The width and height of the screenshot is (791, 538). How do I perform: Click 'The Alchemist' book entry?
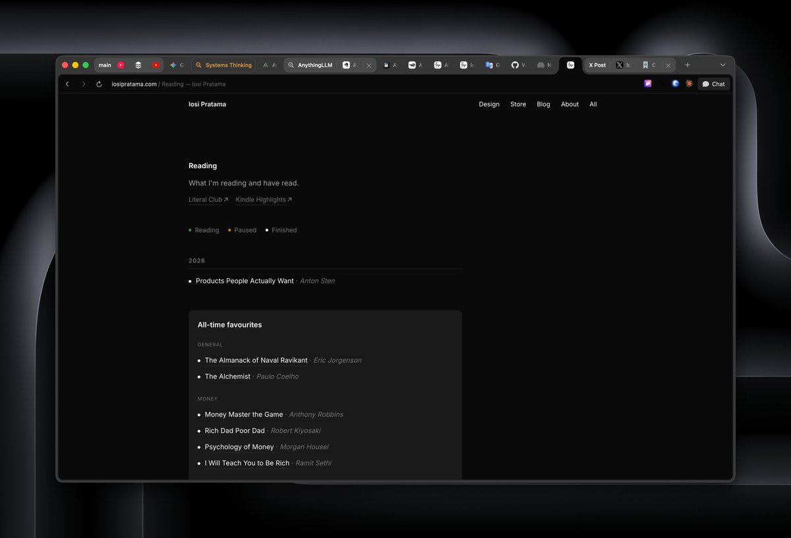click(227, 376)
